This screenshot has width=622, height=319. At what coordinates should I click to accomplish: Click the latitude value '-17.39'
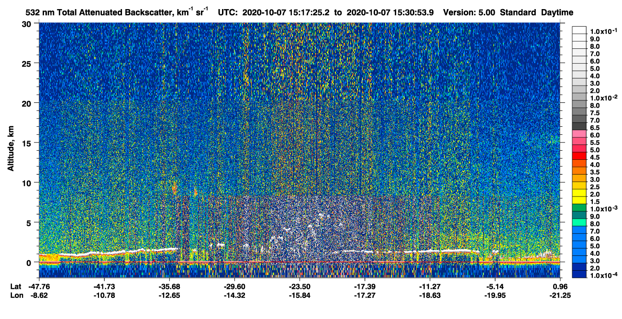[x=365, y=286]
